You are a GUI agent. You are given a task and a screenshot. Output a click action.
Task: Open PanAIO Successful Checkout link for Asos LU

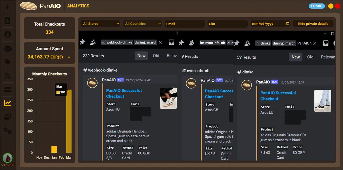[278, 96]
